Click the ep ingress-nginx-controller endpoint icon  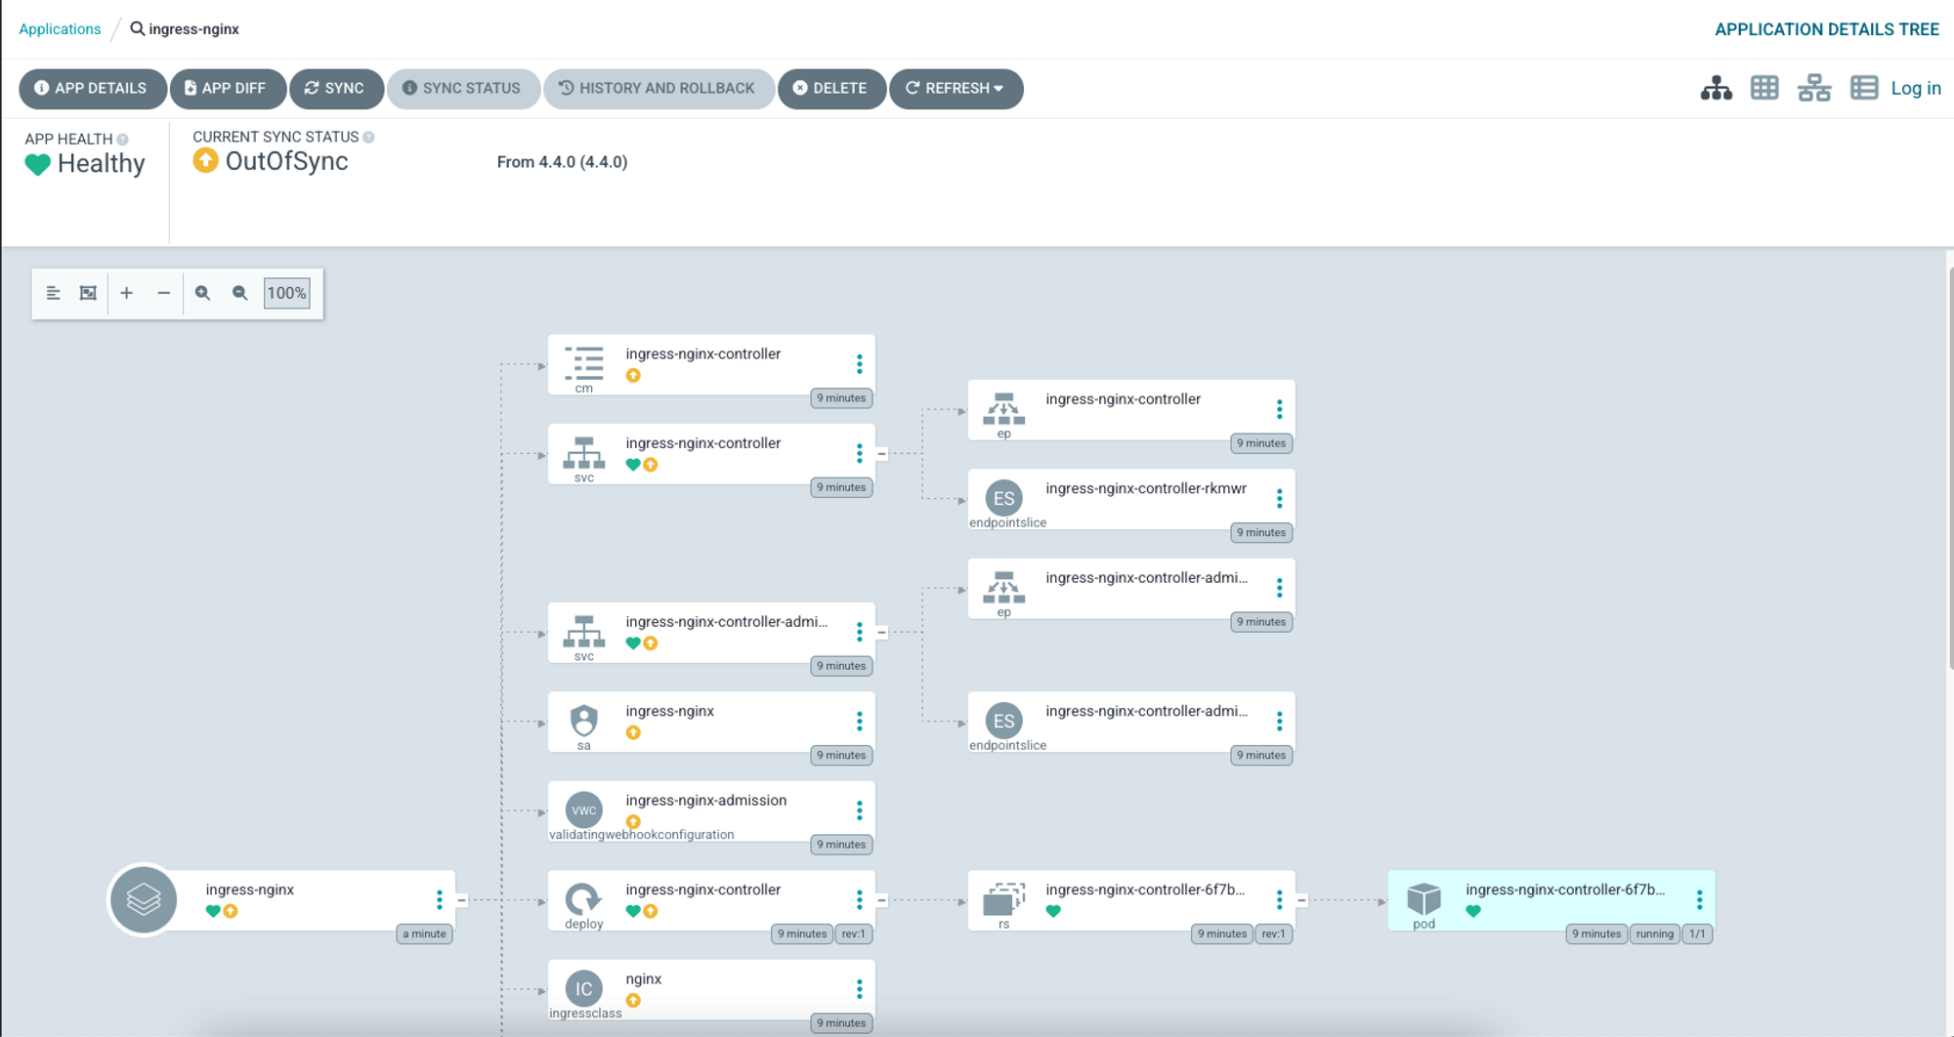click(1004, 409)
